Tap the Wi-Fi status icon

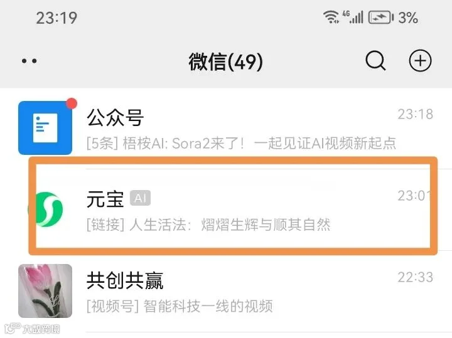[x=331, y=17]
